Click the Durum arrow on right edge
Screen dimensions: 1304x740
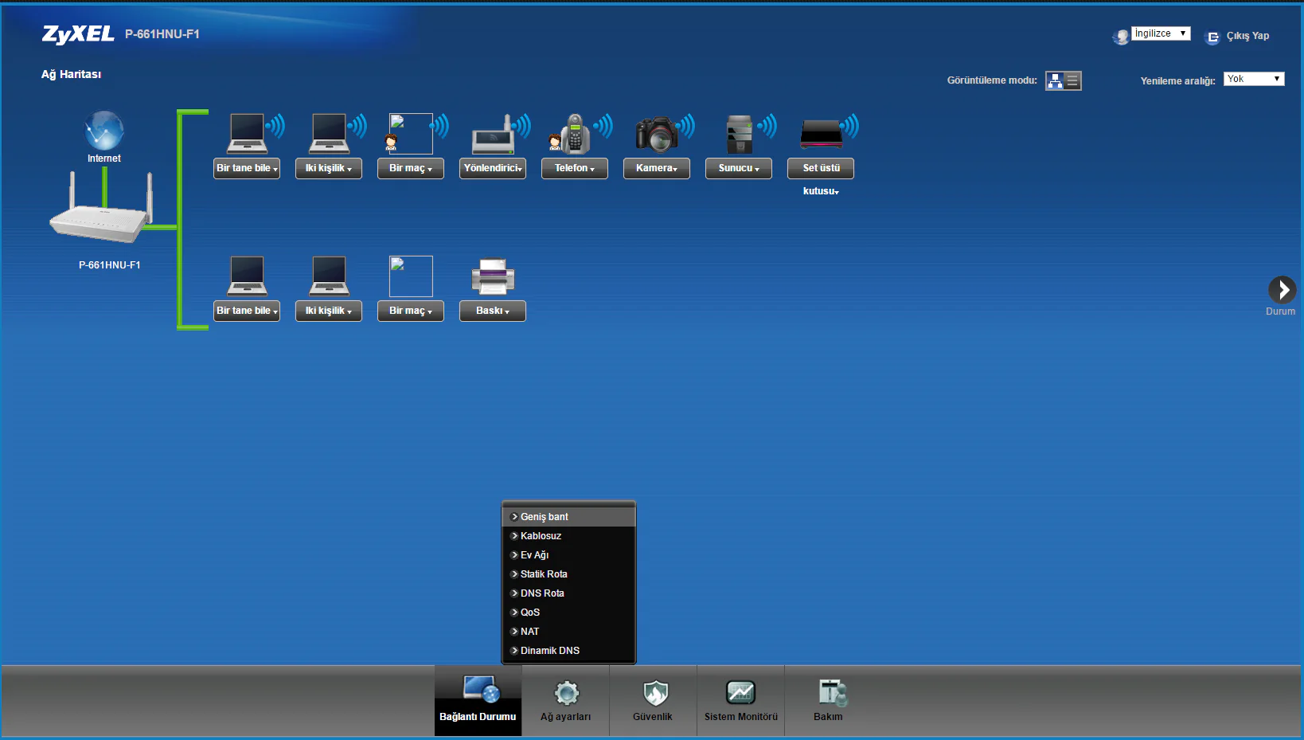coord(1281,290)
